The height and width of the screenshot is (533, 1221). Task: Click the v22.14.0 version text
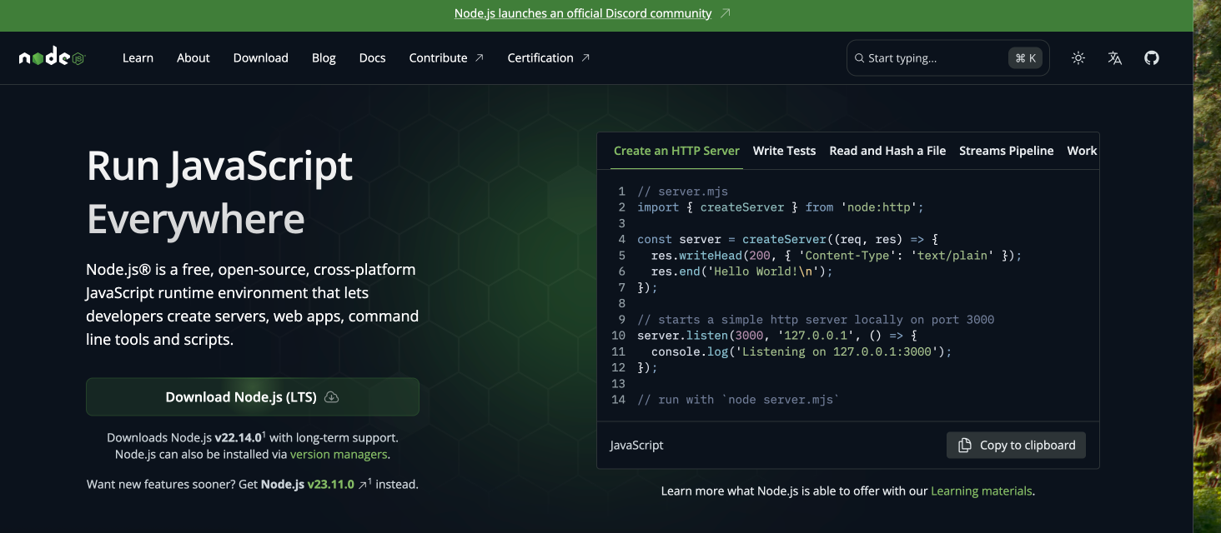pos(239,437)
